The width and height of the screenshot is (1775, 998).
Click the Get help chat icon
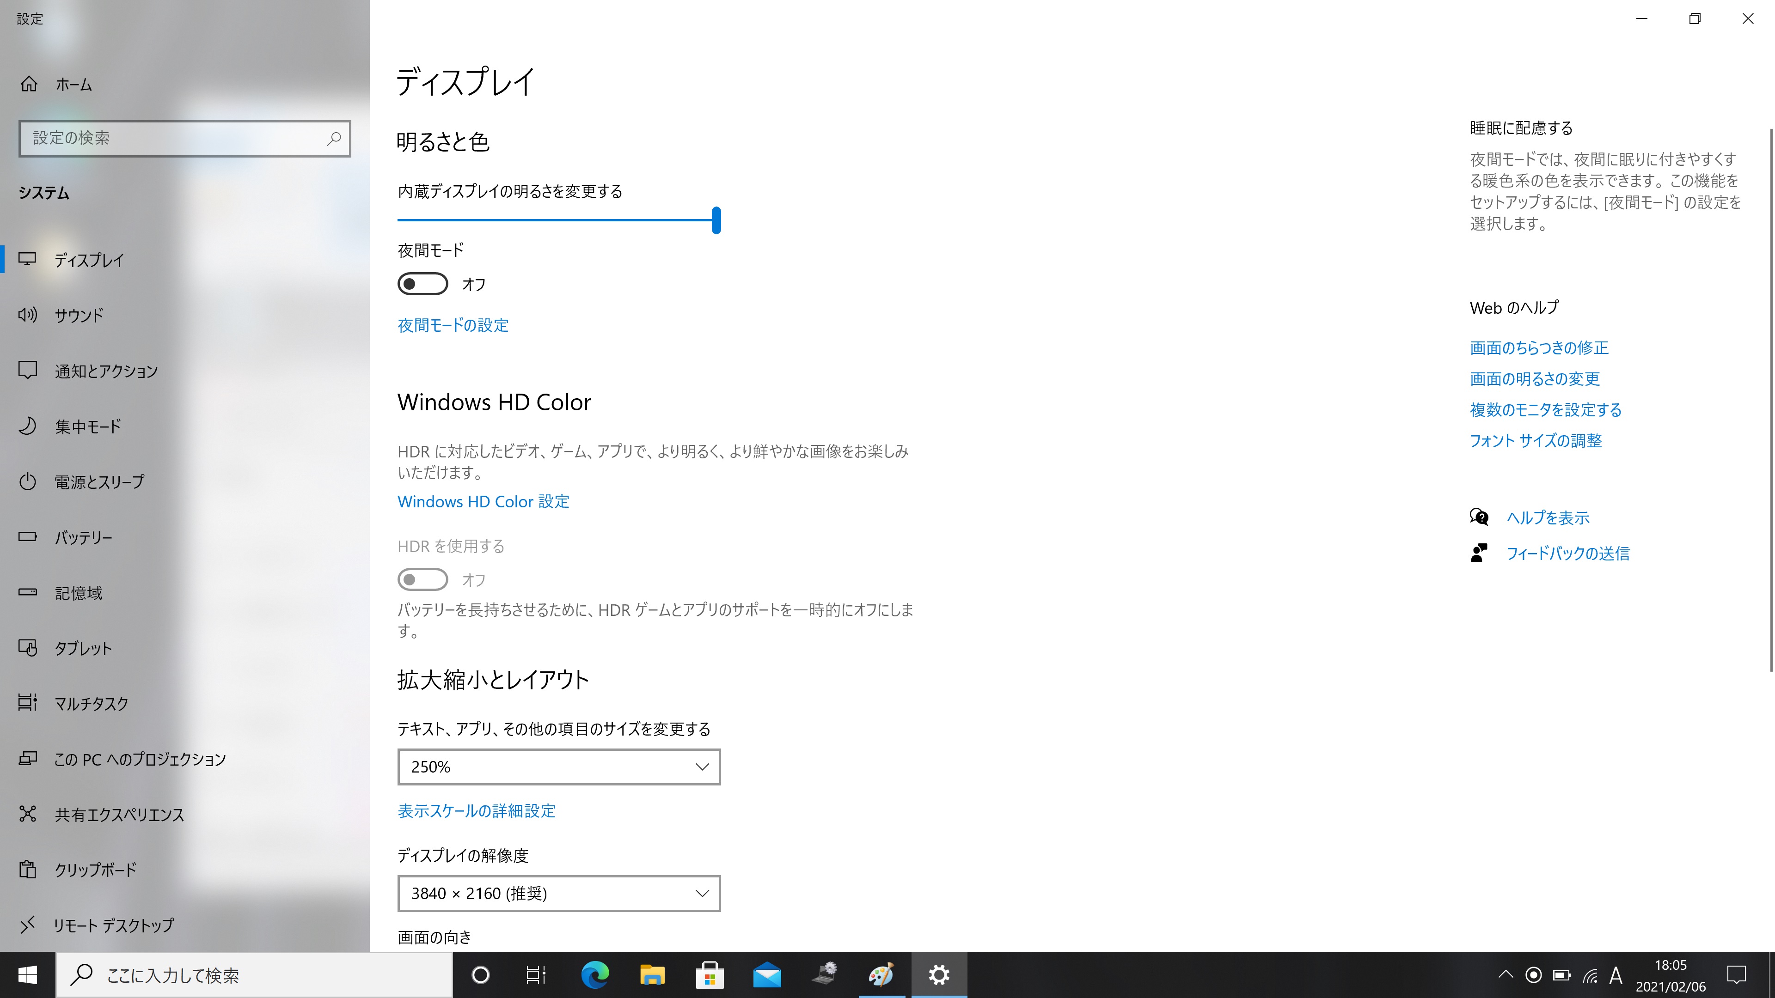coord(1479,517)
